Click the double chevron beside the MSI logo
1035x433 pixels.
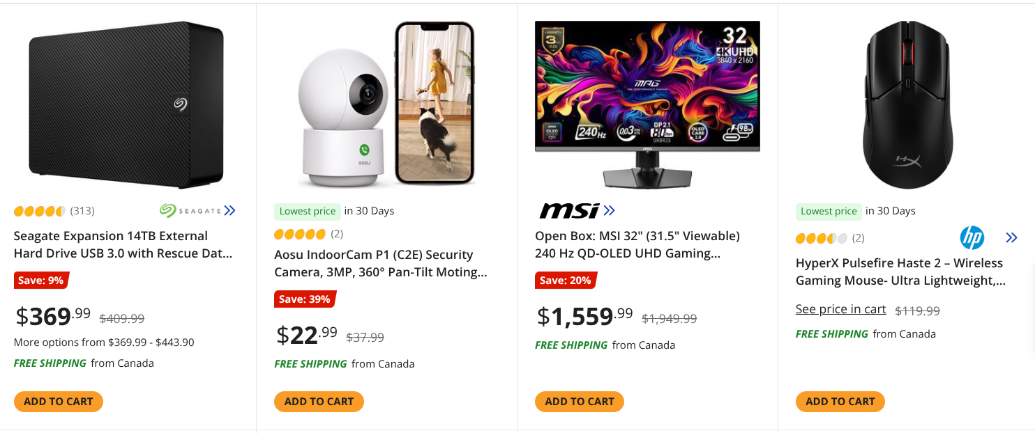pos(609,210)
